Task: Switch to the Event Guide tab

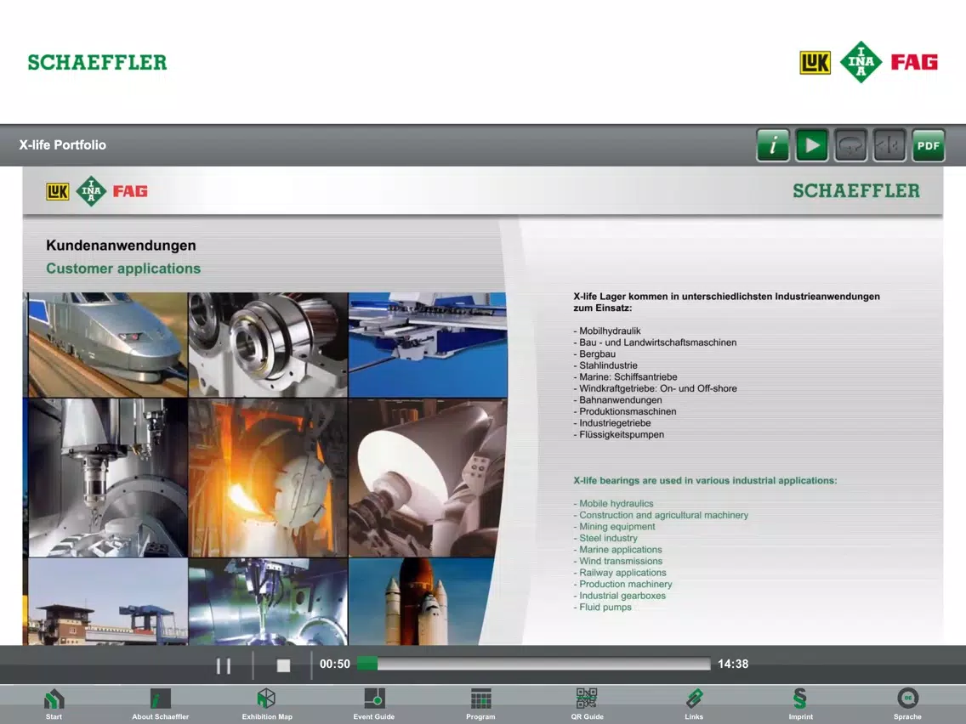Action: tap(374, 704)
